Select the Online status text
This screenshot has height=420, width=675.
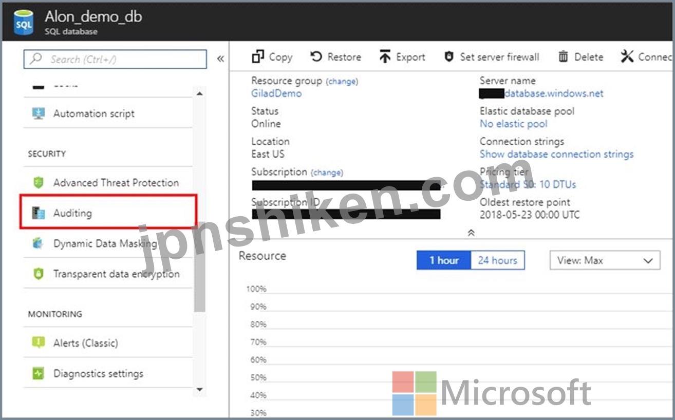coord(266,124)
